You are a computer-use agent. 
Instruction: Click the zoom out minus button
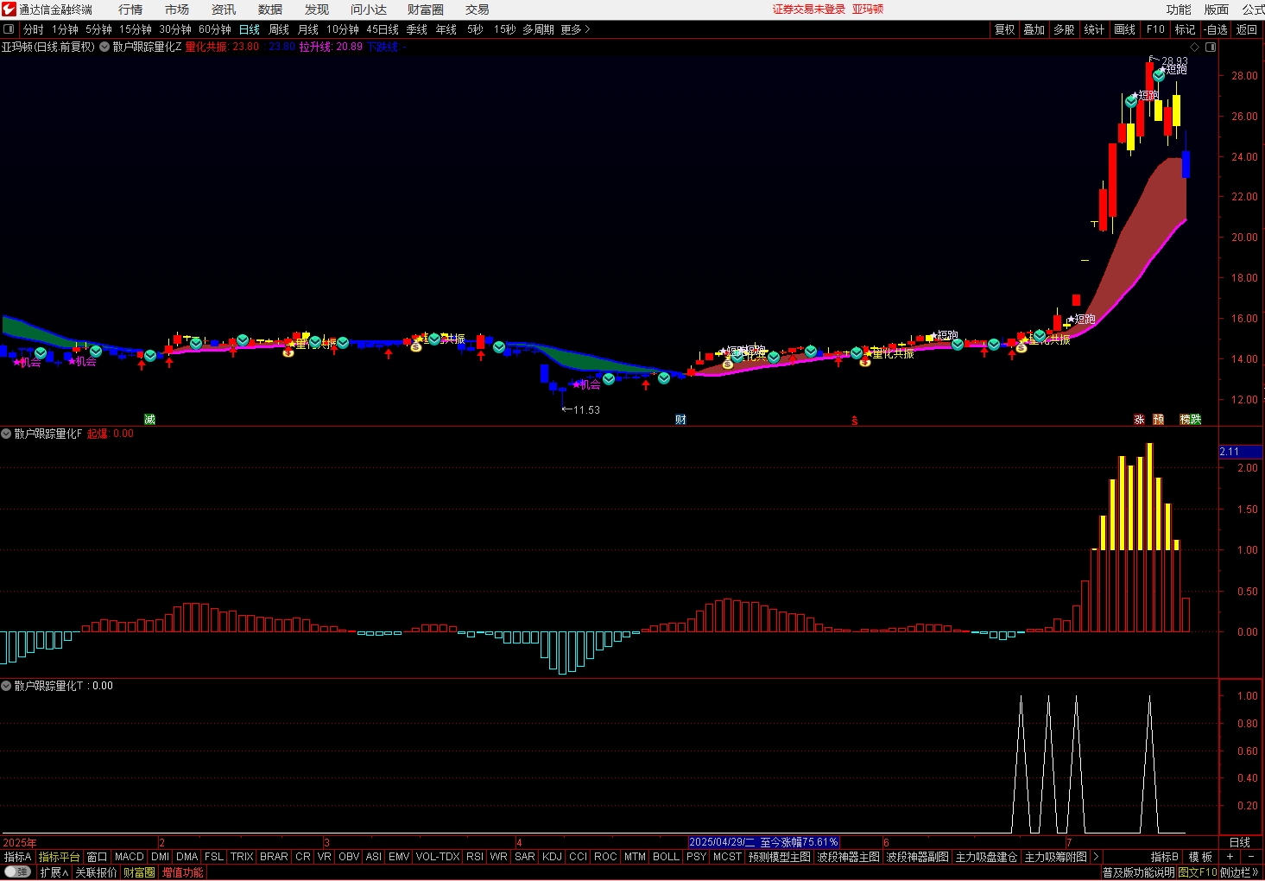pos(1251,857)
